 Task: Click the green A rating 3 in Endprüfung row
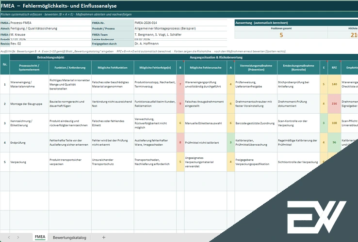tap(231, 143)
